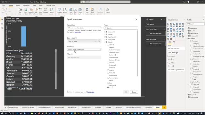Screen dimensions: 205x115
Task: Collapse the Visualizations pane chevron
Action: coord(184,20)
